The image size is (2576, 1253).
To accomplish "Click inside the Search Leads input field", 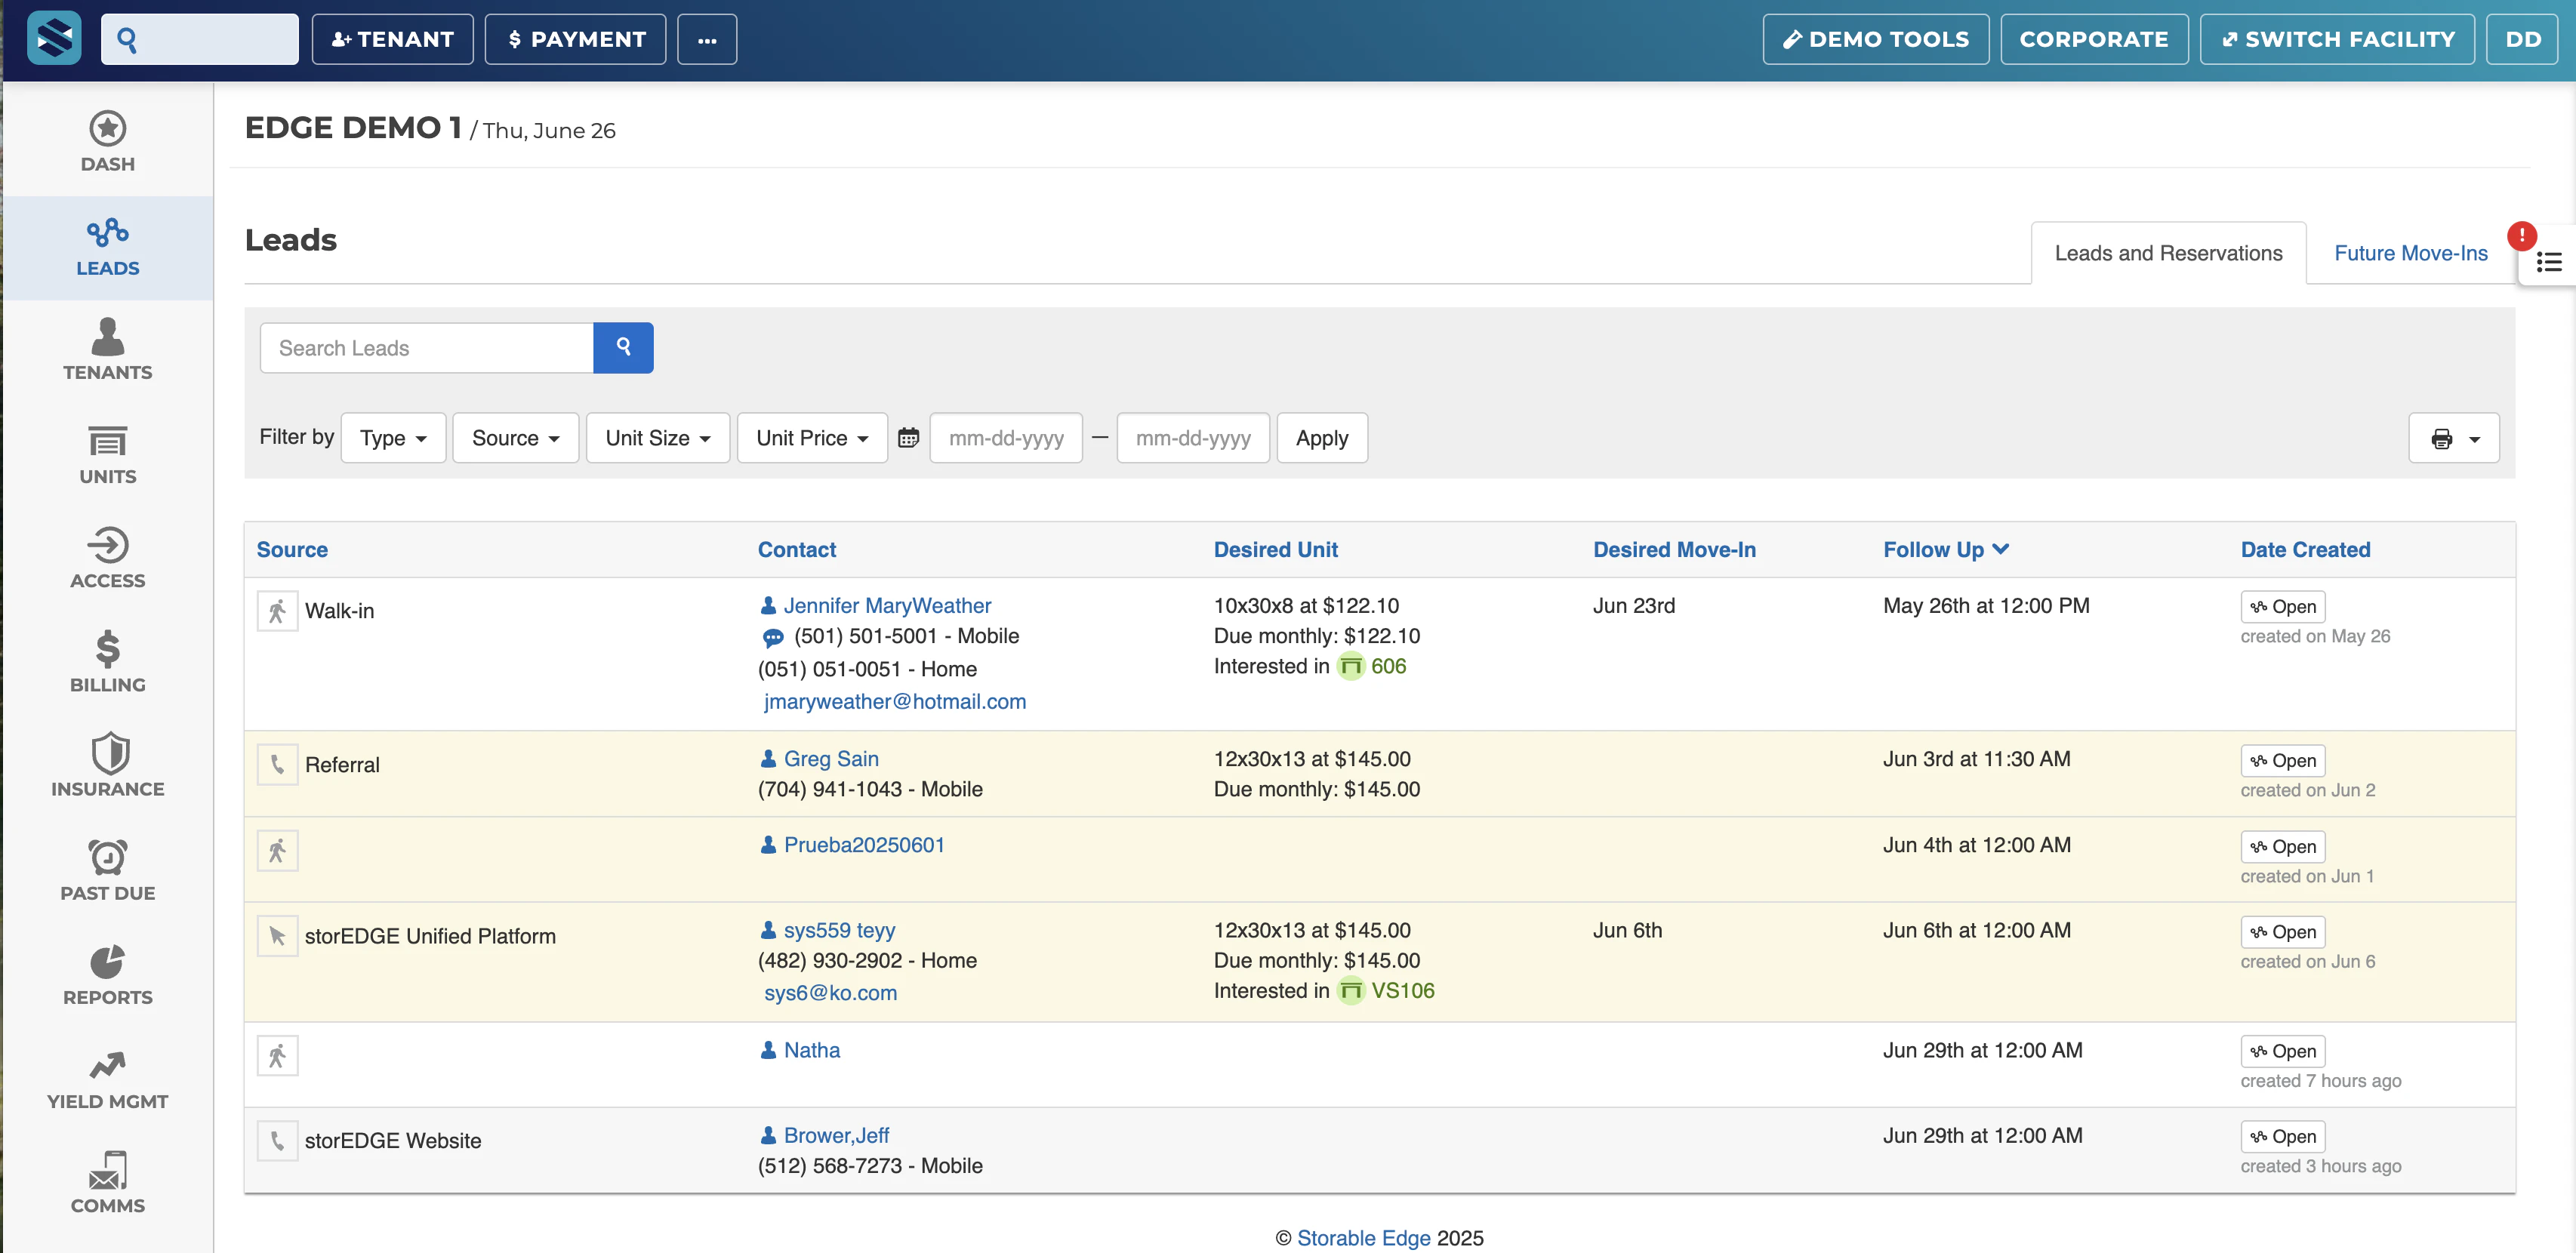I will pos(426,348).
